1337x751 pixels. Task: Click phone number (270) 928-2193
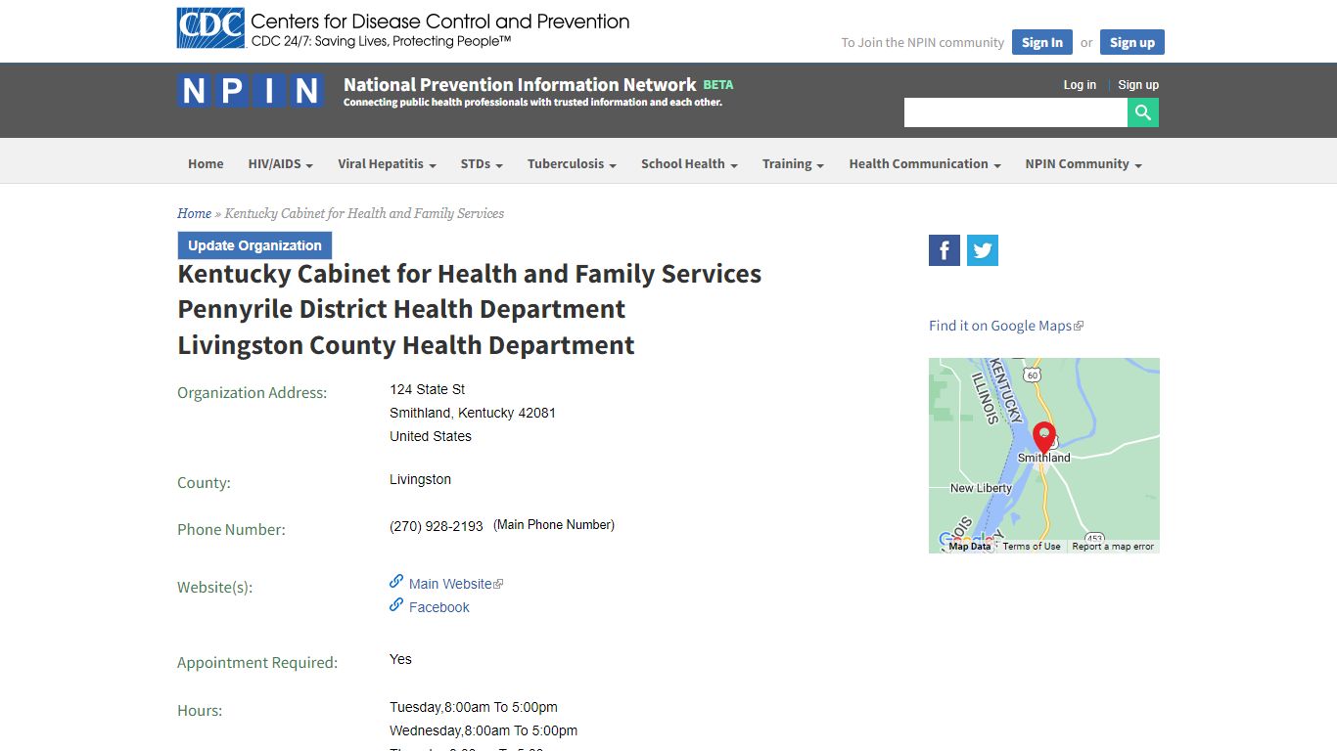(437, 526)
